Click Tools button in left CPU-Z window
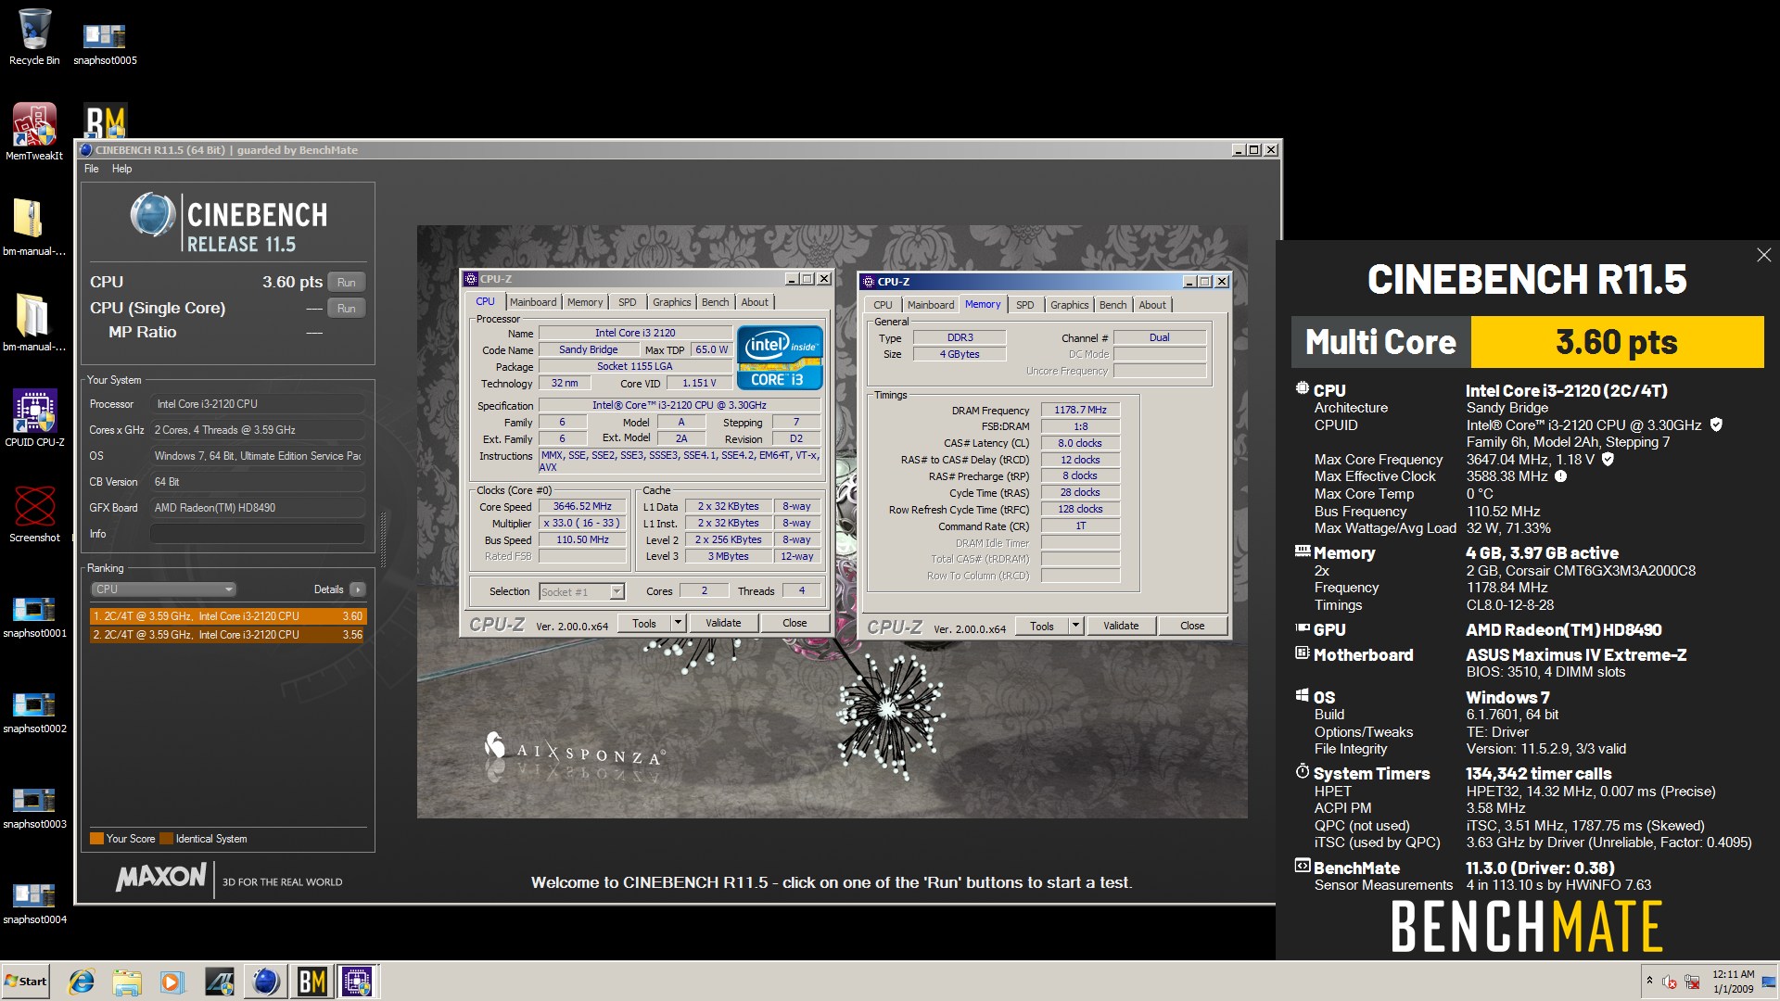The height and width of the screenshot is (1001, 1780). (644, 624)
